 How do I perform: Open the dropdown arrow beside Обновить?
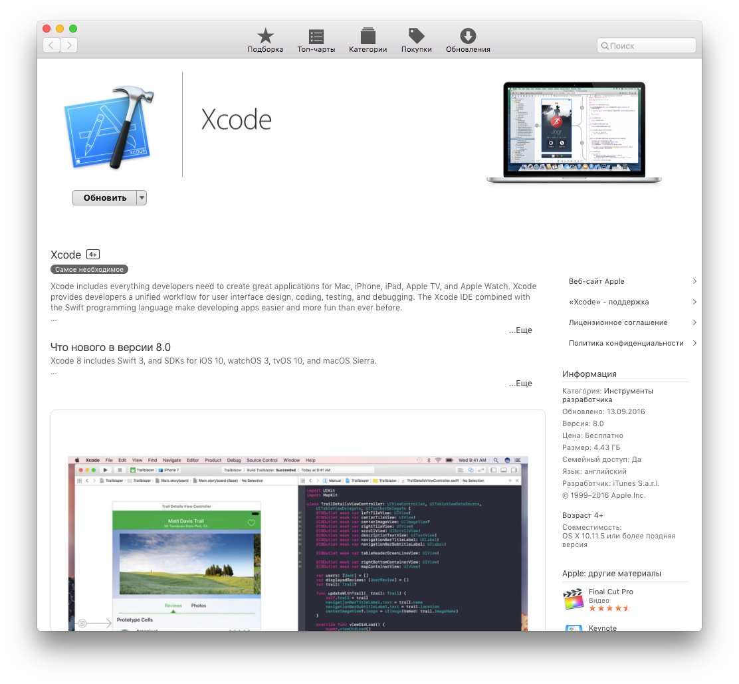[142, 197]
